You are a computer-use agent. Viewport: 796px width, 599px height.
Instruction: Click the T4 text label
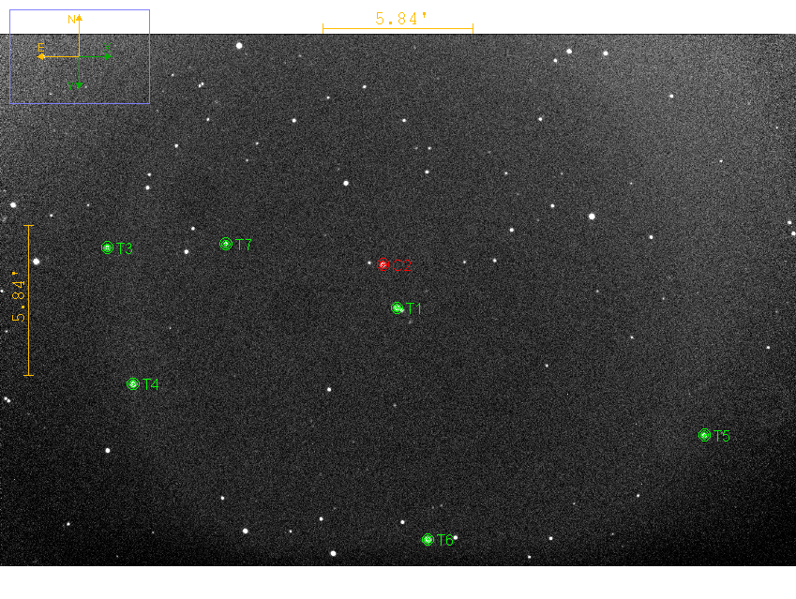pos(151,384)
